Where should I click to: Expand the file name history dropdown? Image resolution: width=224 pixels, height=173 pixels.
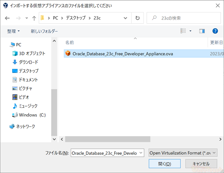(x=141, y=153)
